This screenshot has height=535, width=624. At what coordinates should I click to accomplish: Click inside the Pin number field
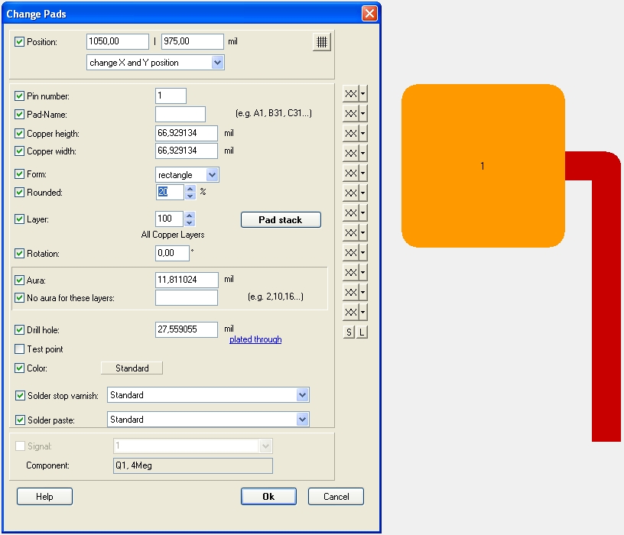pyautogui.click(x=171, y=96)
